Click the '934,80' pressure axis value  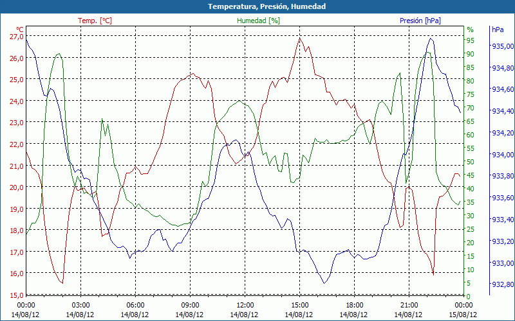[502, 68]
